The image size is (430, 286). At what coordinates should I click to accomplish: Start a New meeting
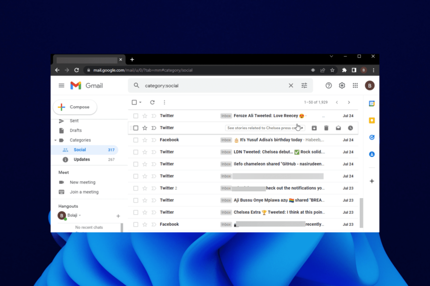[83, 182]
